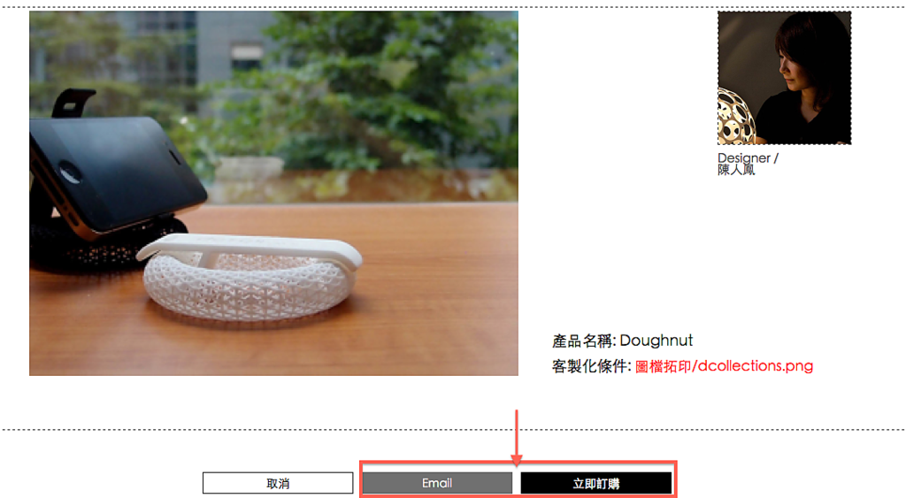Click the white doughnut stand in photo
The image size is (906, 498).
[x=250, y=276]
